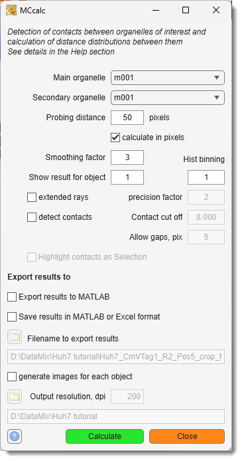Click the MCcalc app icon in title bar

click(x=11, y=10)
